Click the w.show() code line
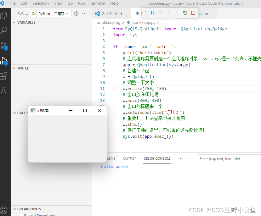 coord(132,125)
